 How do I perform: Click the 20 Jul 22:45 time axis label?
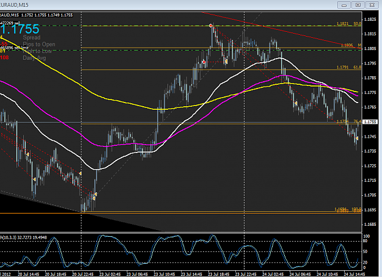pos(83,274)
